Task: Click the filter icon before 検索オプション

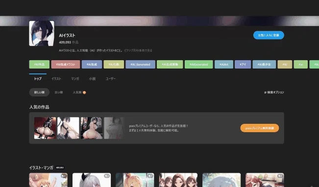Action: pos(265,93)
